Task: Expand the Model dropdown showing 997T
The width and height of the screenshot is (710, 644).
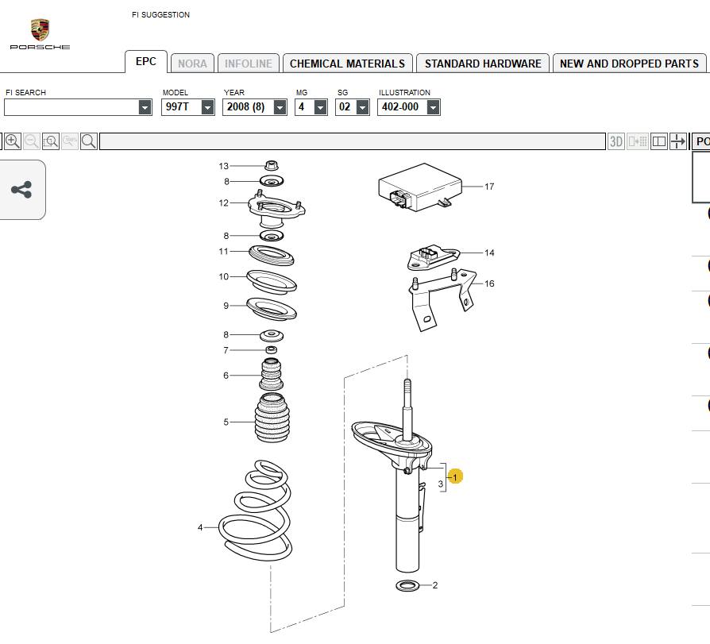Action: [x=207, y=107]
